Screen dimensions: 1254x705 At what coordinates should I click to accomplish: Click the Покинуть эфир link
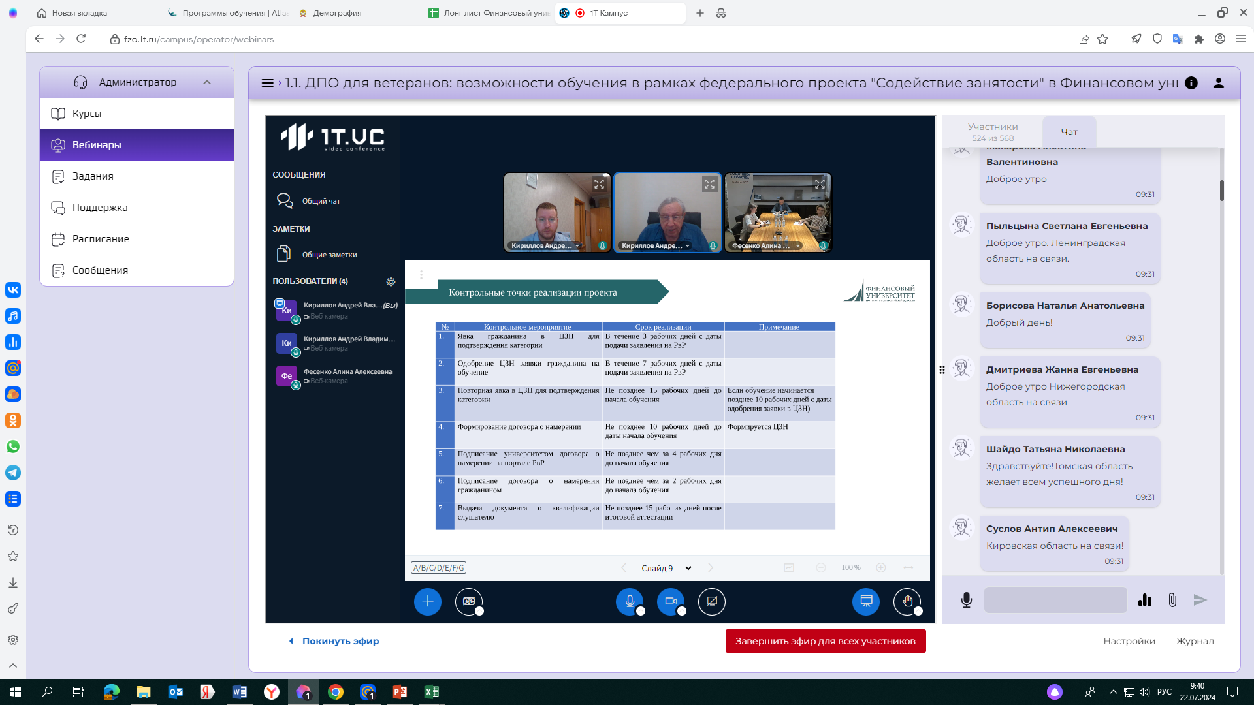340,641
